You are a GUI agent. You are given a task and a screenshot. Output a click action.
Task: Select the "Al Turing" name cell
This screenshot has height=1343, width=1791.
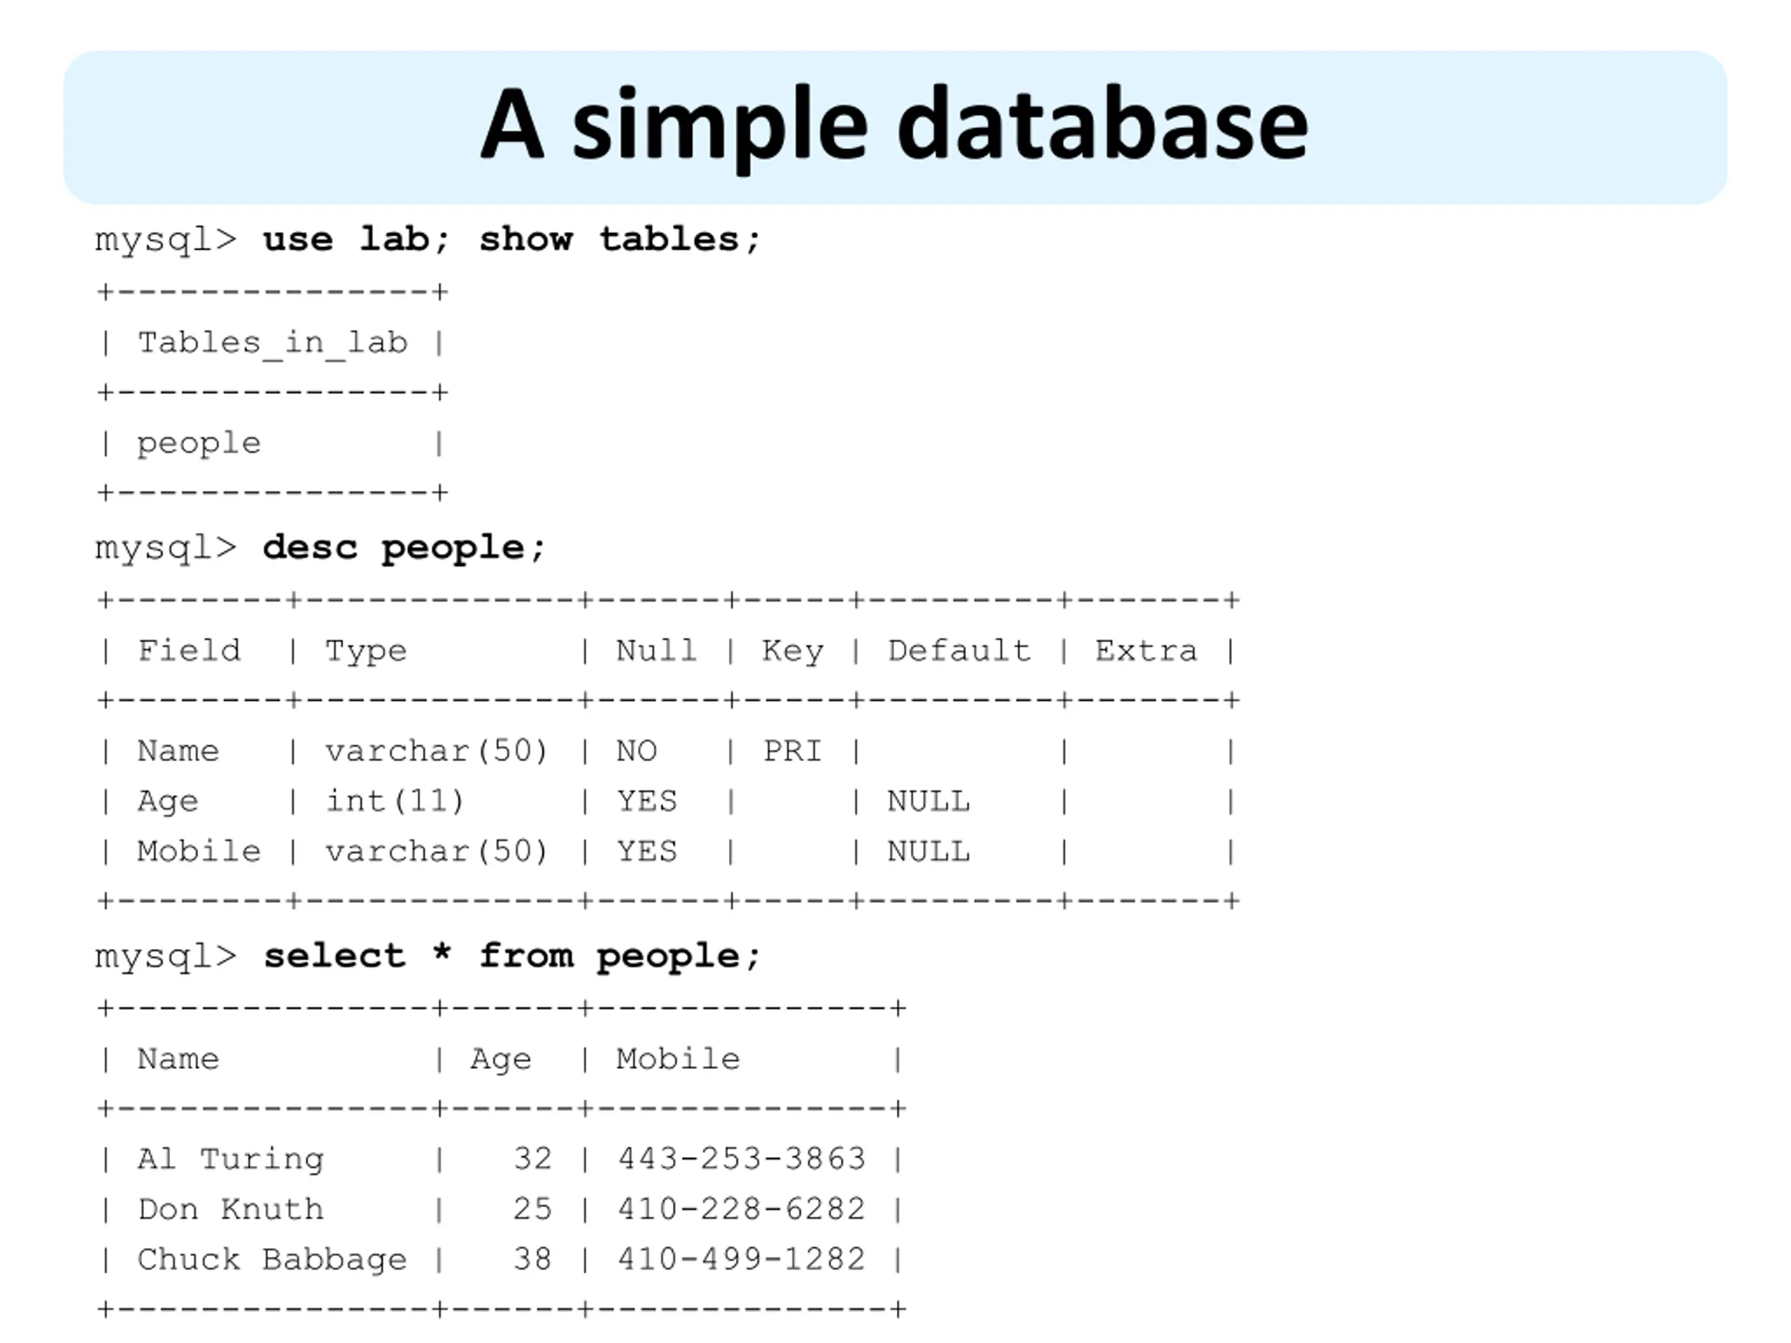(x=230, y=1159)
